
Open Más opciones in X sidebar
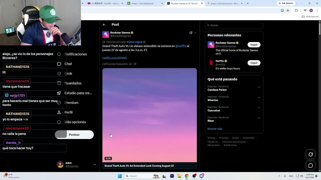pos(71,122)
